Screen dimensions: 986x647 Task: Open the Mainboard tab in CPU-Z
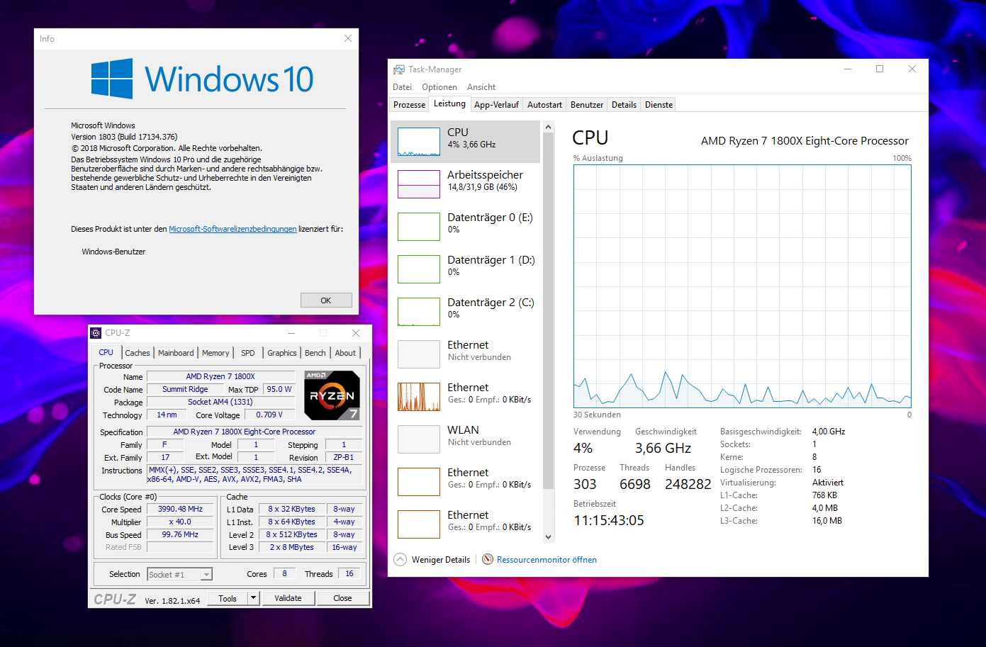176,353
